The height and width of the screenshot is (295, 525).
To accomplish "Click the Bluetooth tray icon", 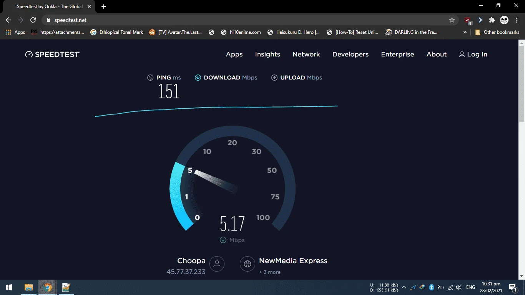I will [x=431, y=287].
